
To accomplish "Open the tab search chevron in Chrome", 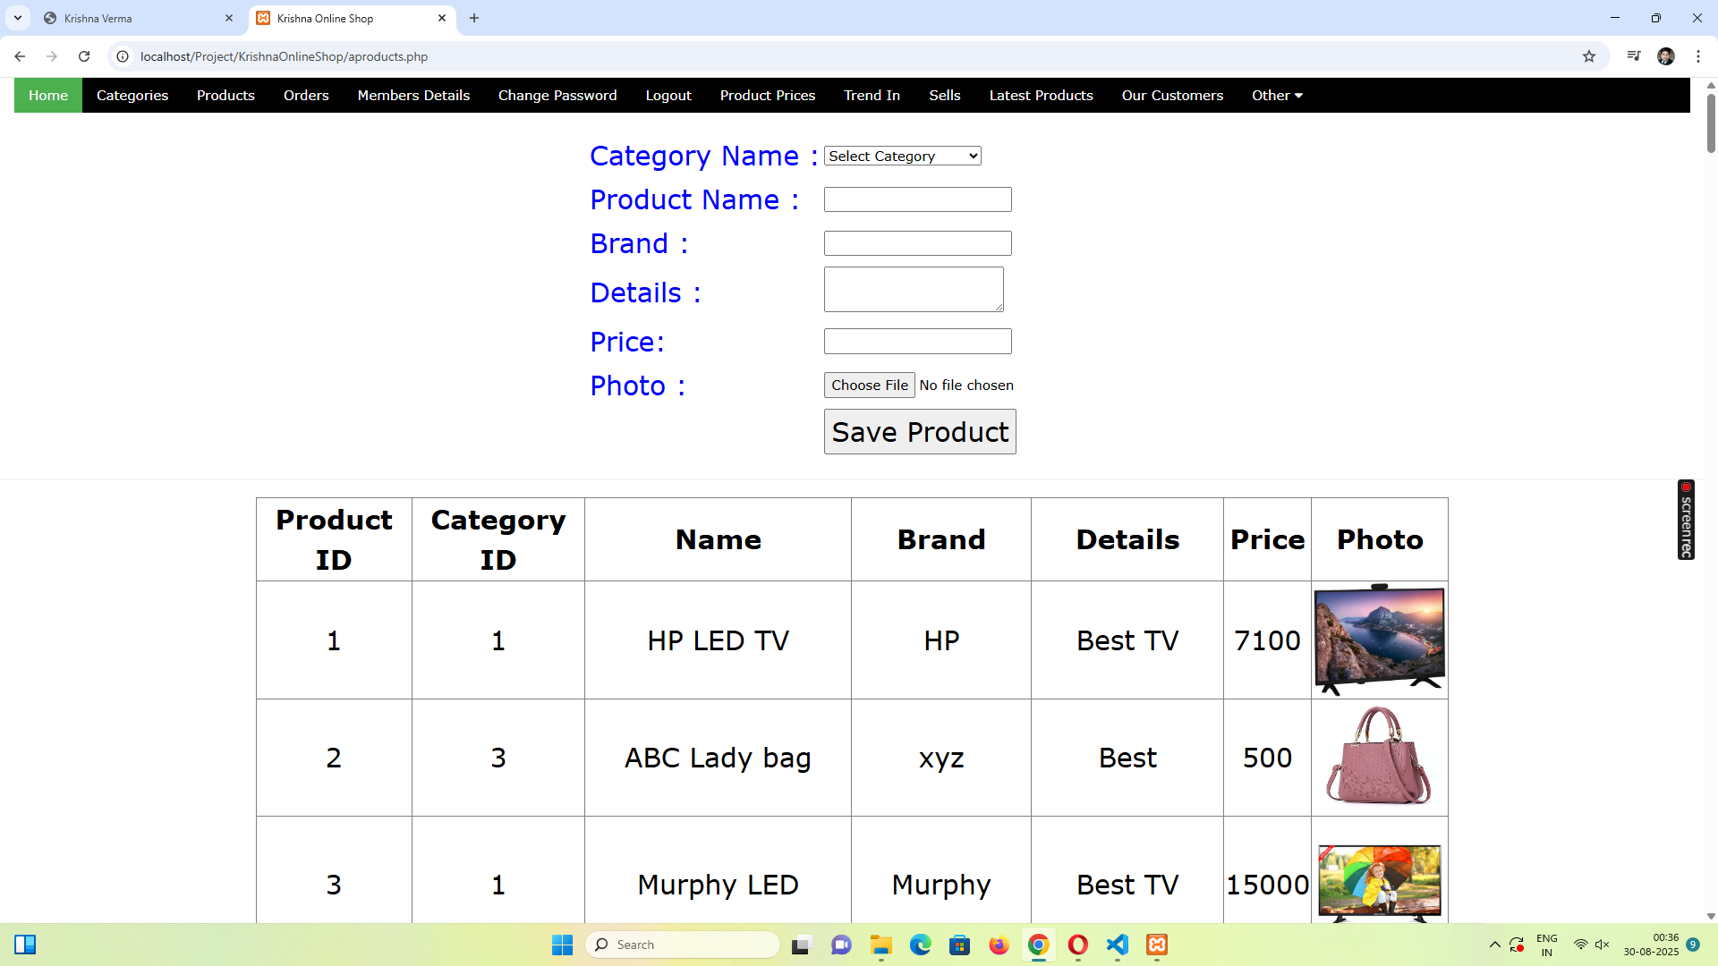I will 18,18.
